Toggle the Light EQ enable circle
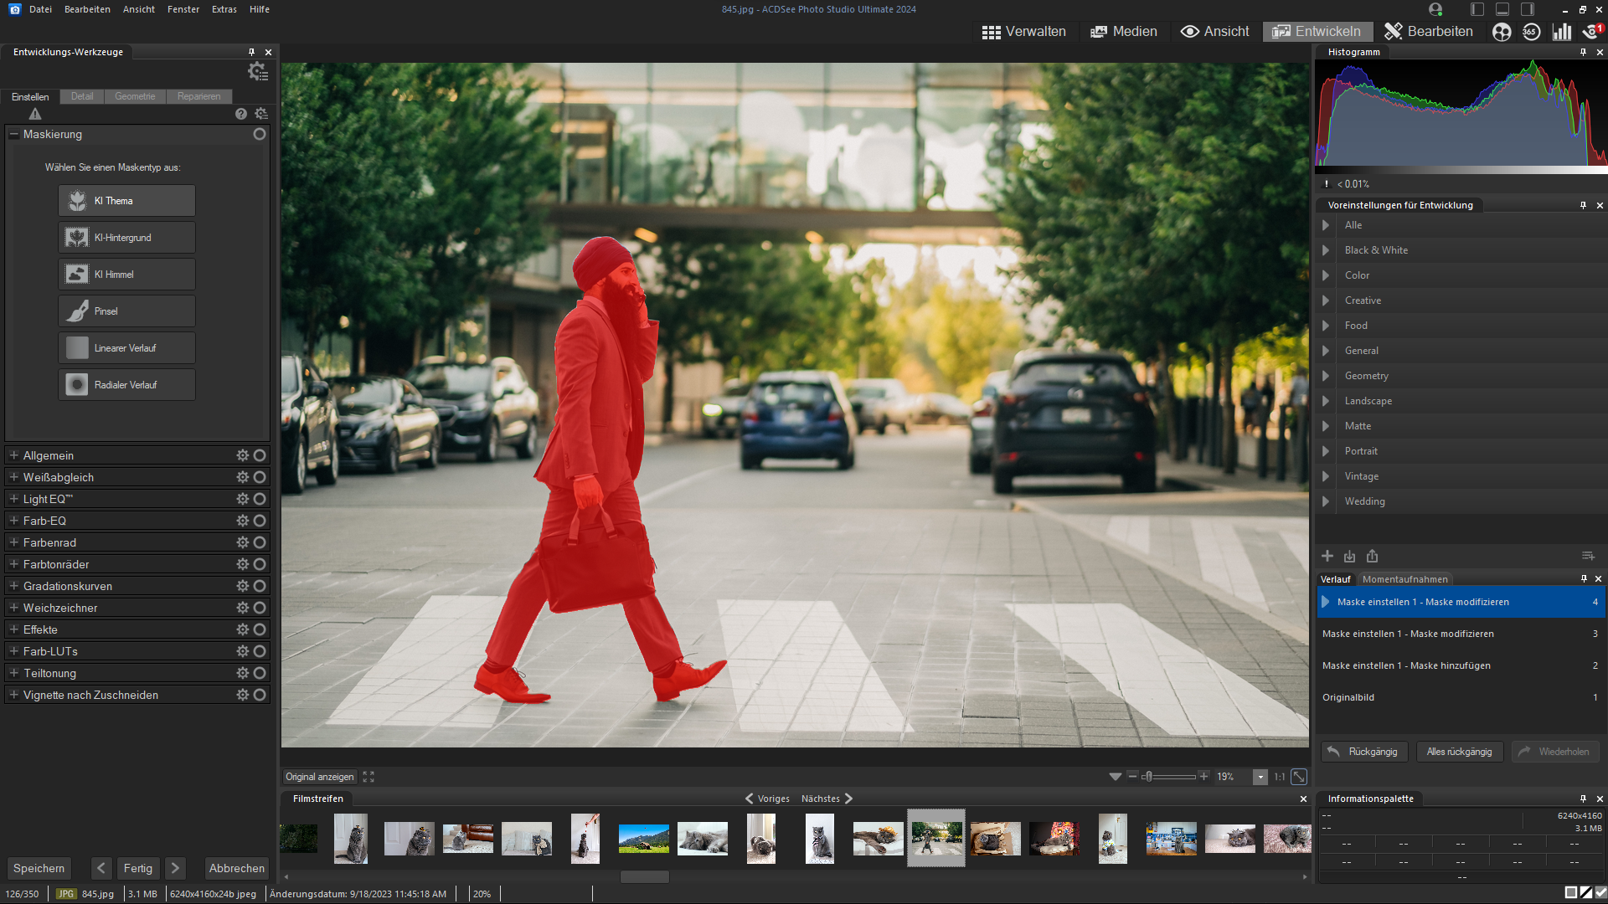 point(260,499)
